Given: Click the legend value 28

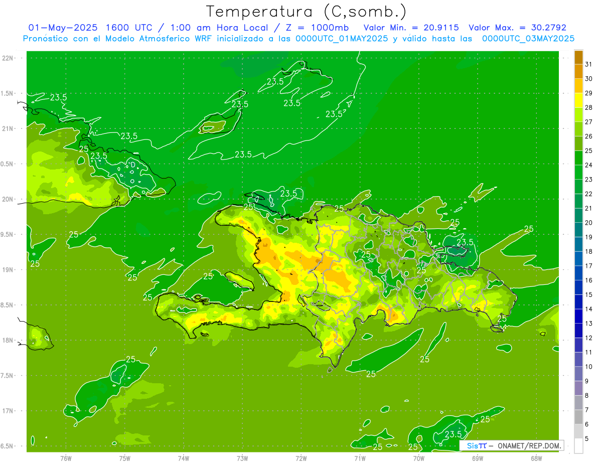Looking at the screenshot, I should 588,108.
